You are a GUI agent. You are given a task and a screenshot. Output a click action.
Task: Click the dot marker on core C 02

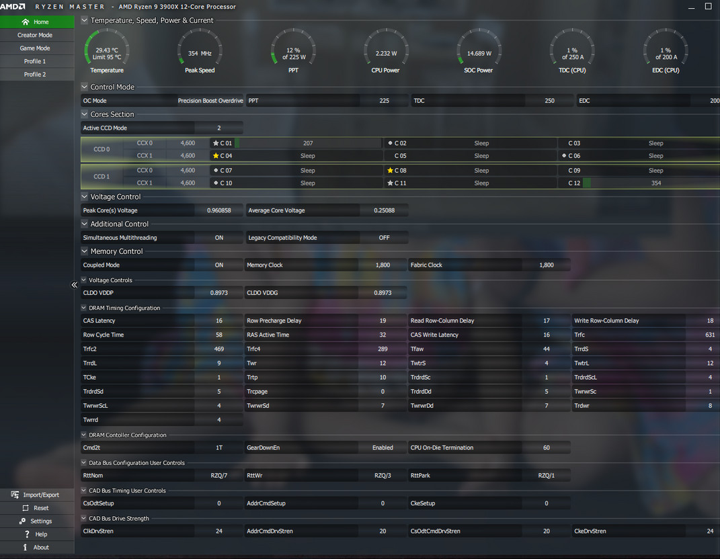click(391, 143)
